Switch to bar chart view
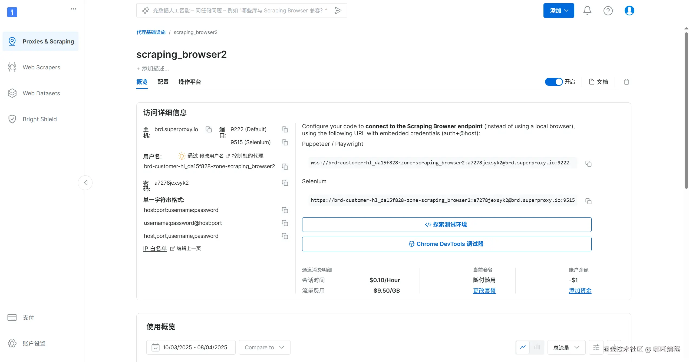The image size is (689, 362). (537, 347)
